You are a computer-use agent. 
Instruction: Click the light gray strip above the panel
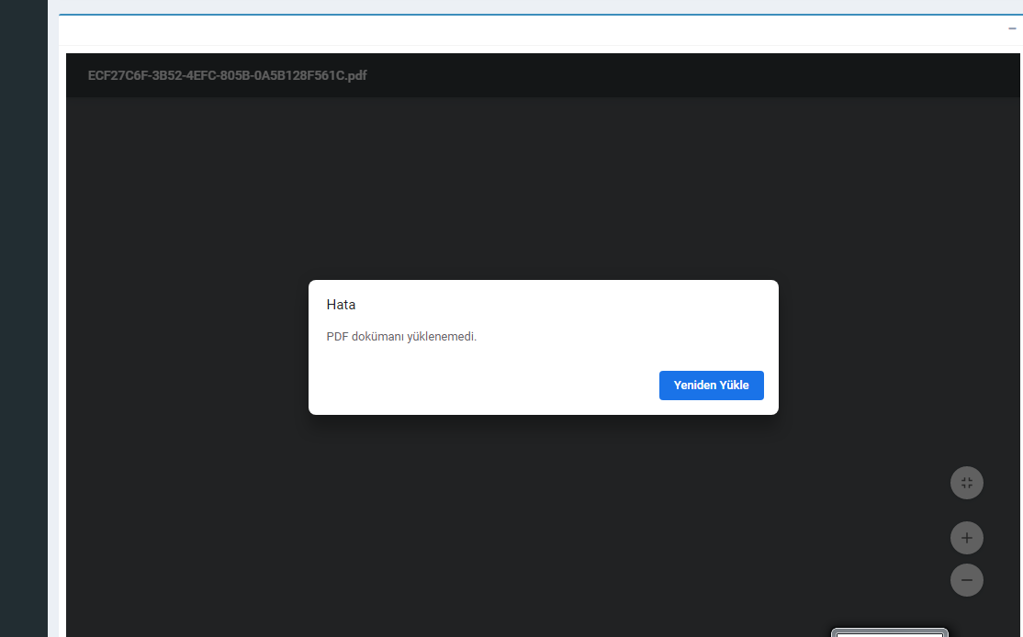[533, 6]
